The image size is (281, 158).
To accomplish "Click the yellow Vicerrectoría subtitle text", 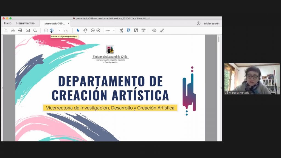I will (110, 108).
